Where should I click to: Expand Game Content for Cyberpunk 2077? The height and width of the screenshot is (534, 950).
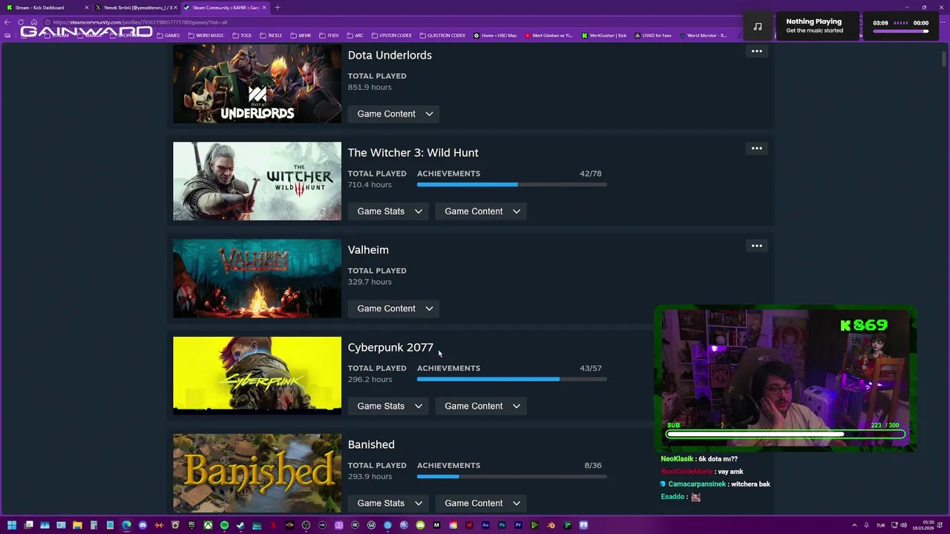pos(482,406)
